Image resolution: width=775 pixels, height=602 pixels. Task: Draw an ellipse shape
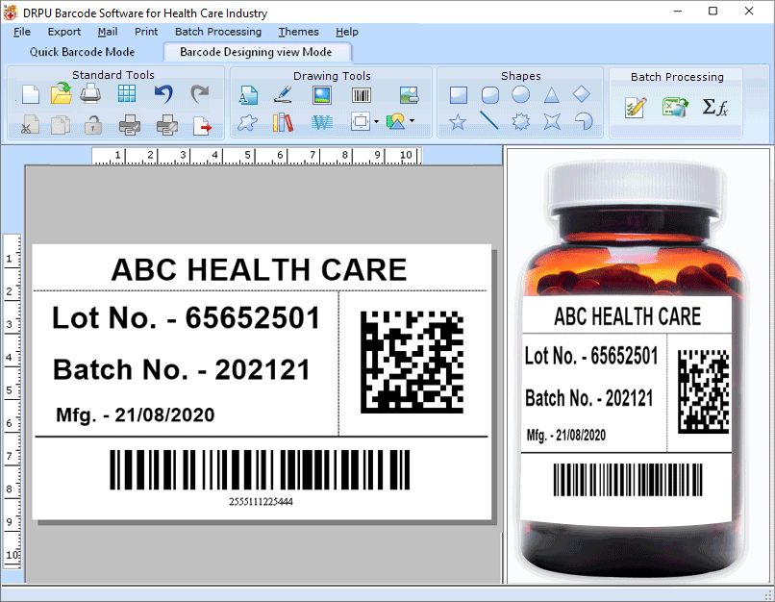click(x=520, y=94)
